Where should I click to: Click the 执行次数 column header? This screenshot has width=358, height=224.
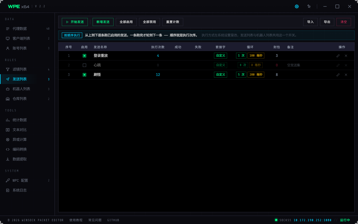click(158, 47)
